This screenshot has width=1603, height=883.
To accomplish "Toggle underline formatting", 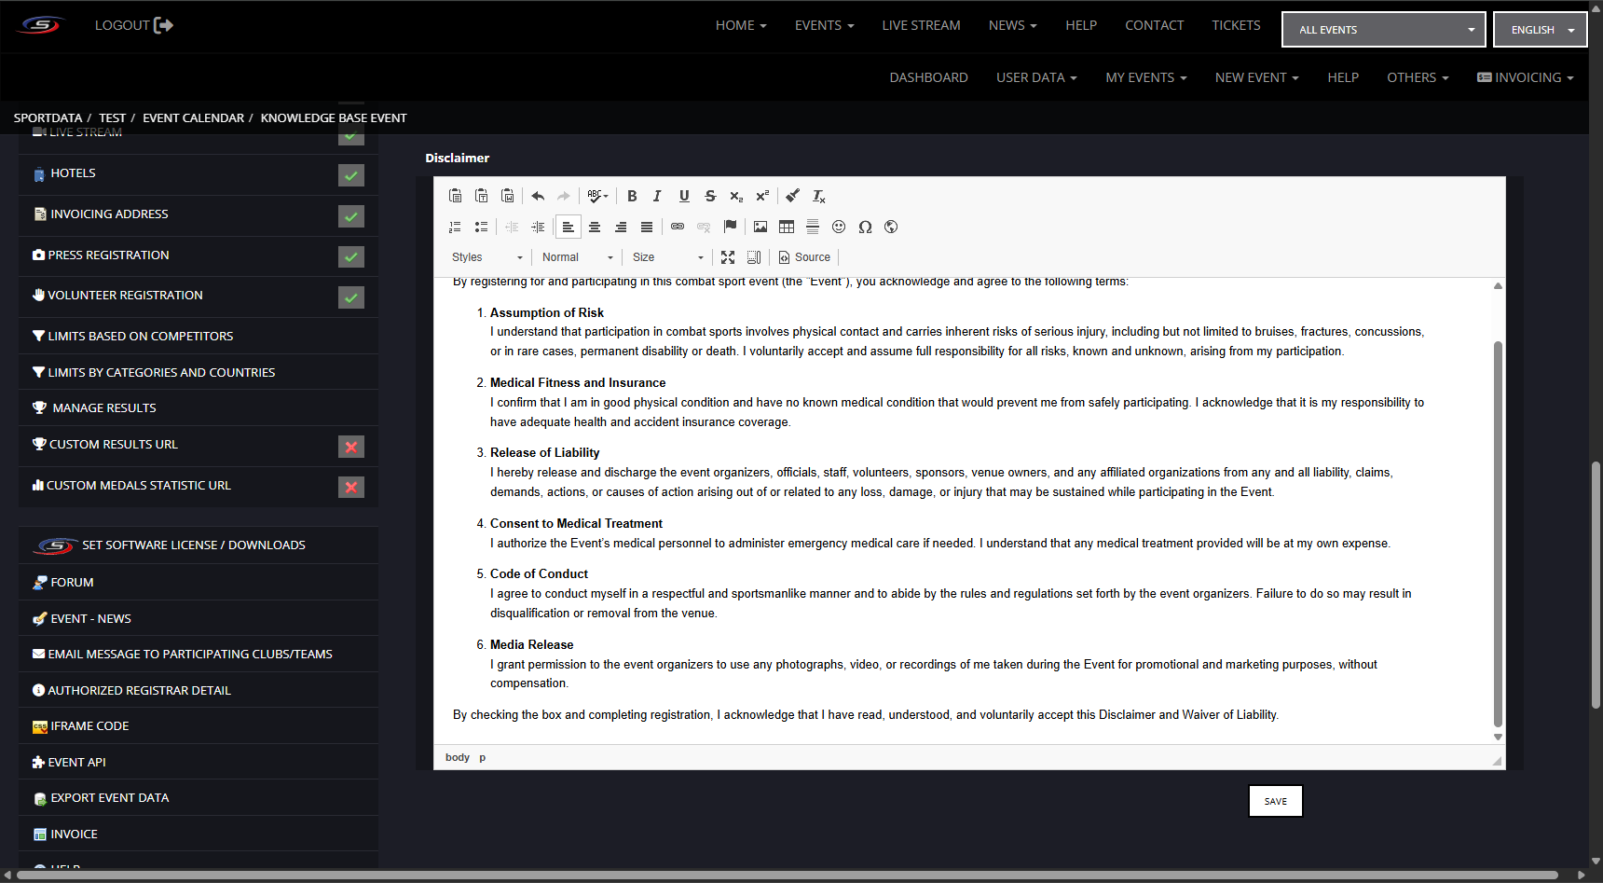I will 684,196.
